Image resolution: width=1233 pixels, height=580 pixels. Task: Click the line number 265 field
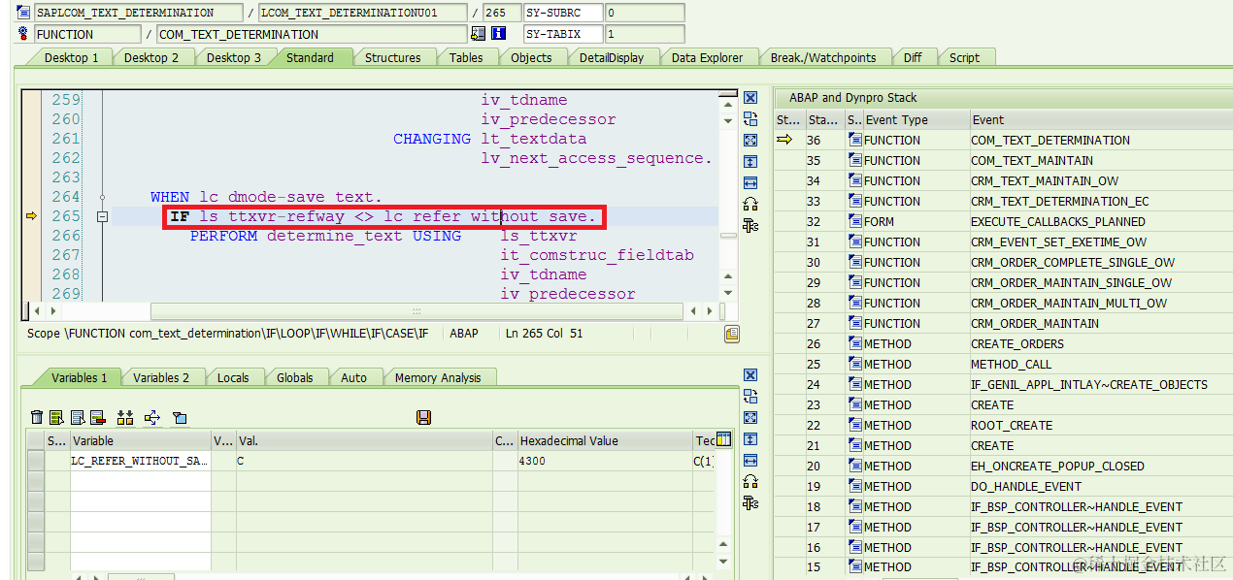coord(501,13)
